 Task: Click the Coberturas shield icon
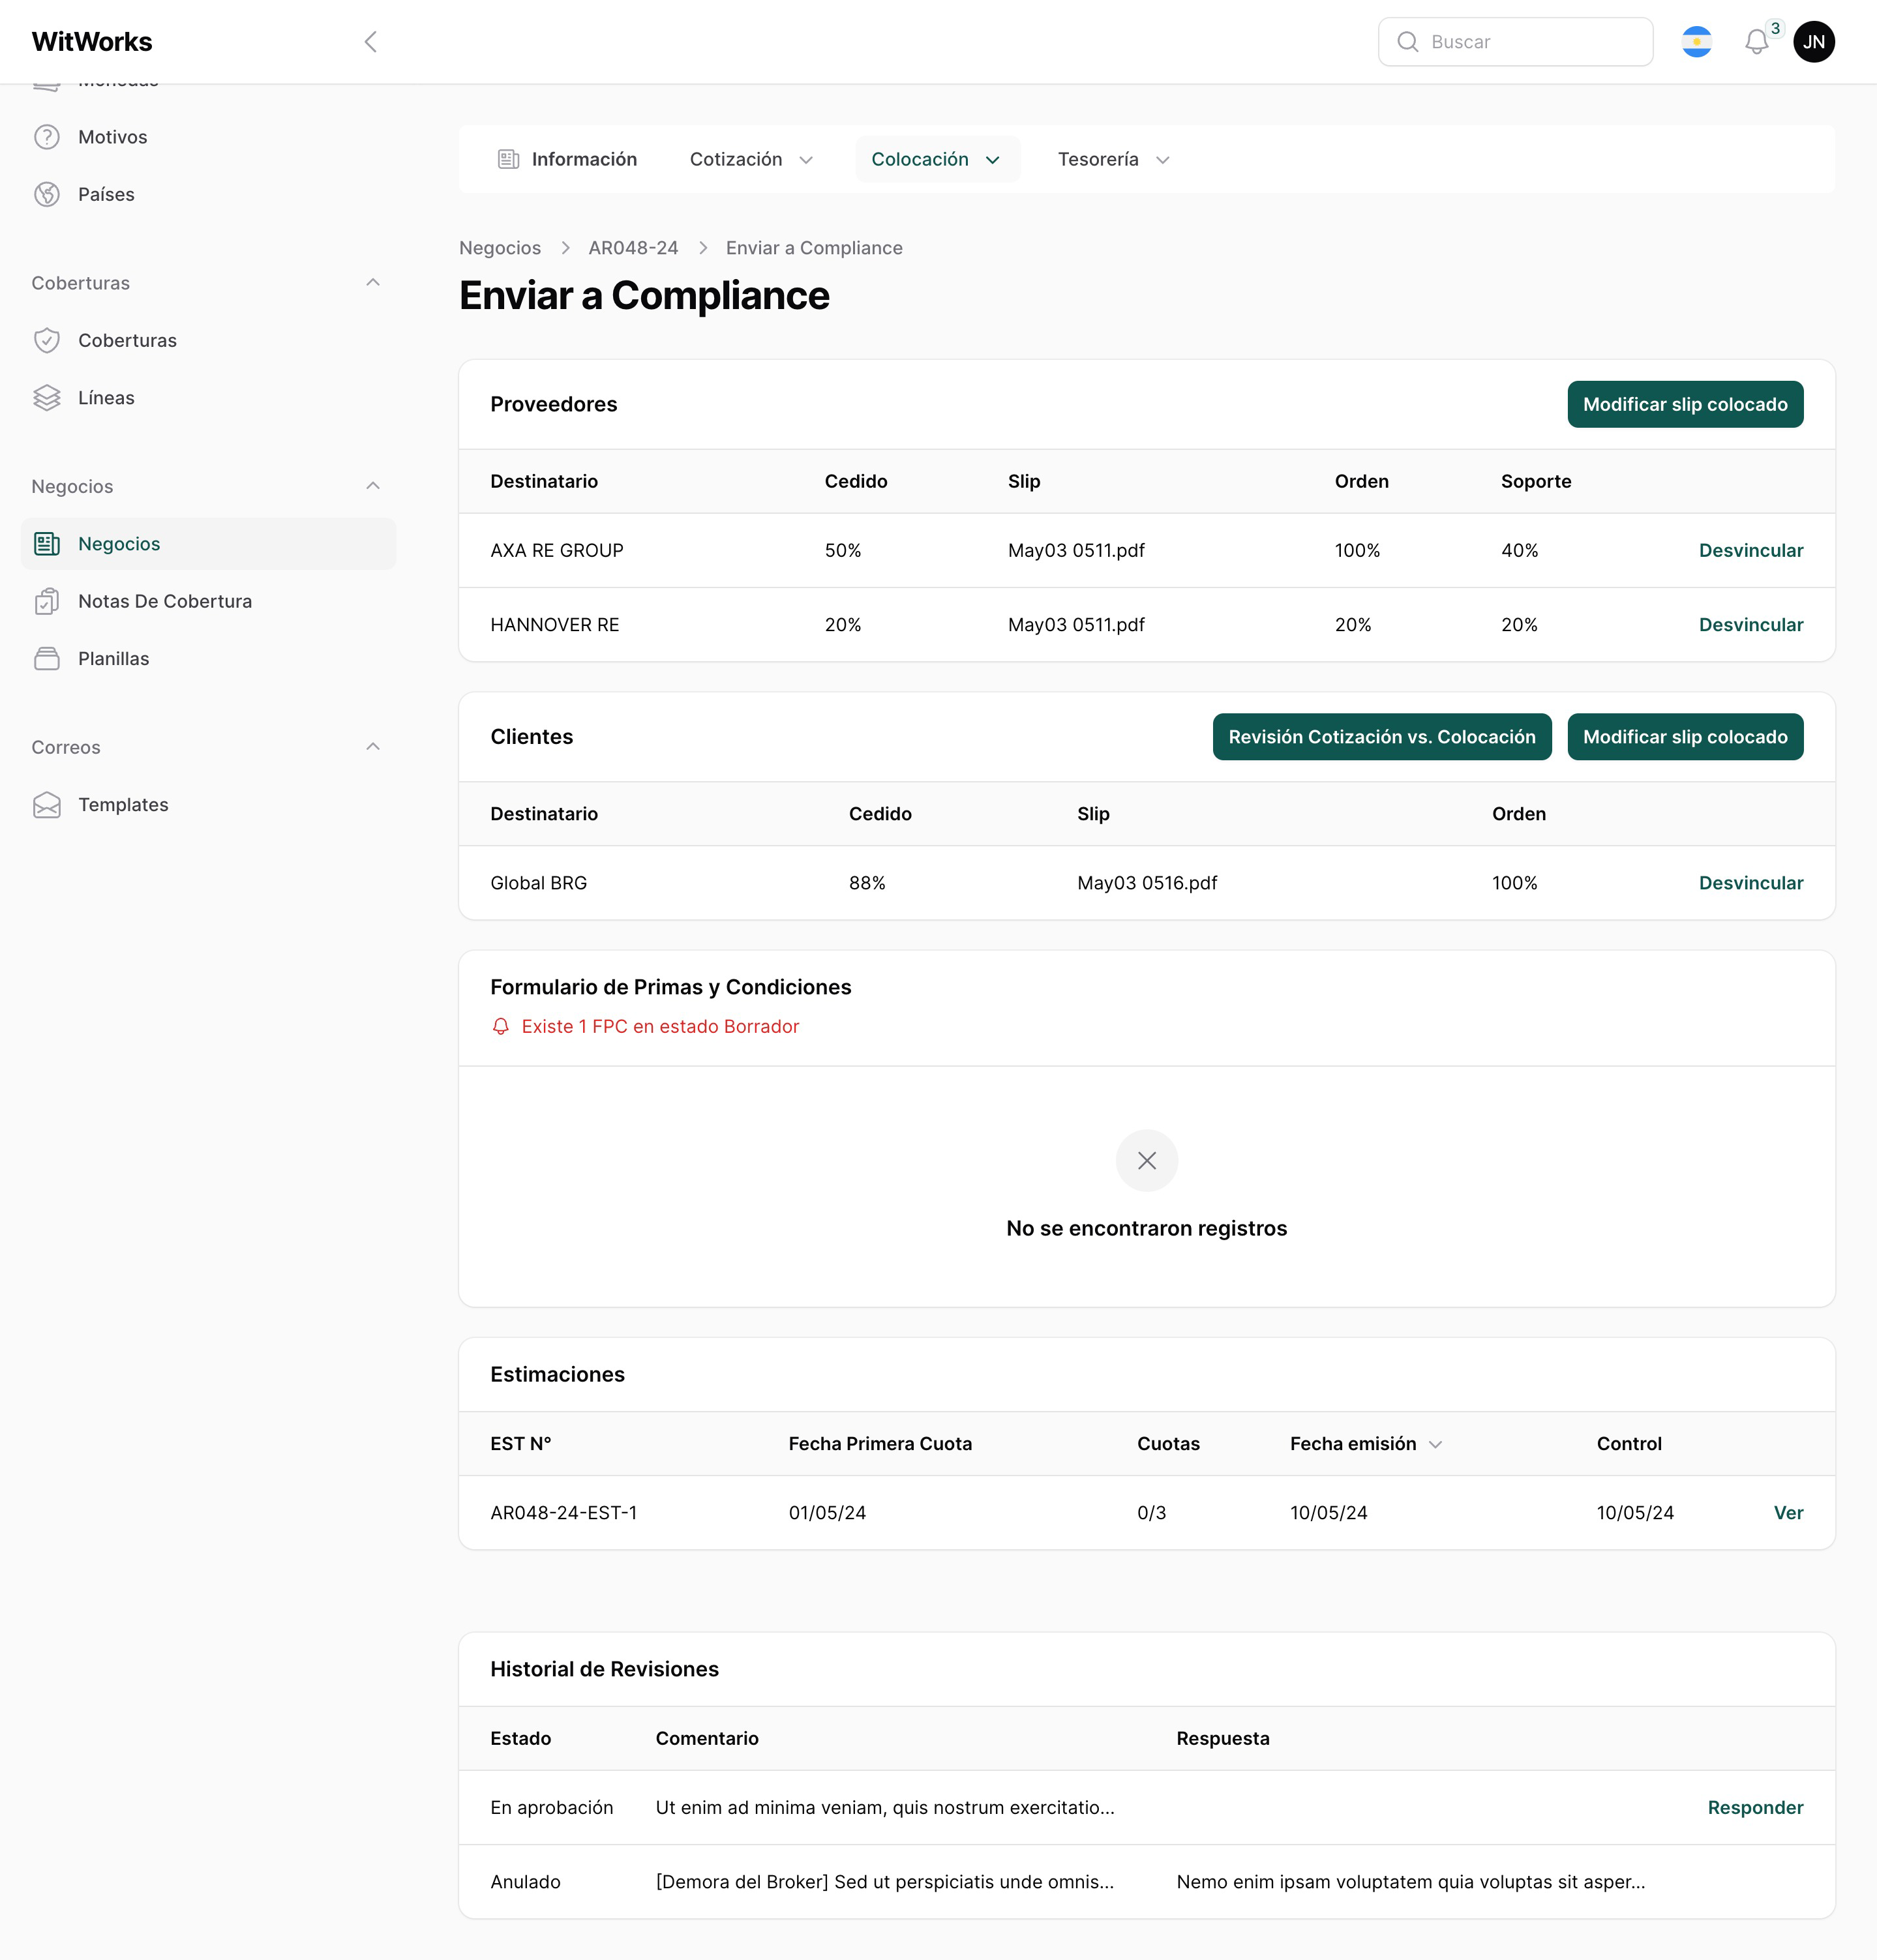pos(47,340)
